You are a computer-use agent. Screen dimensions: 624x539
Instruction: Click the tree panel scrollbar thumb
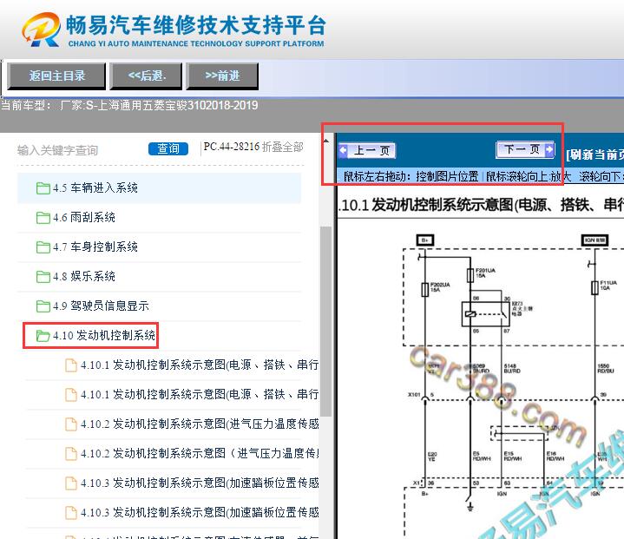pos(326,321)
